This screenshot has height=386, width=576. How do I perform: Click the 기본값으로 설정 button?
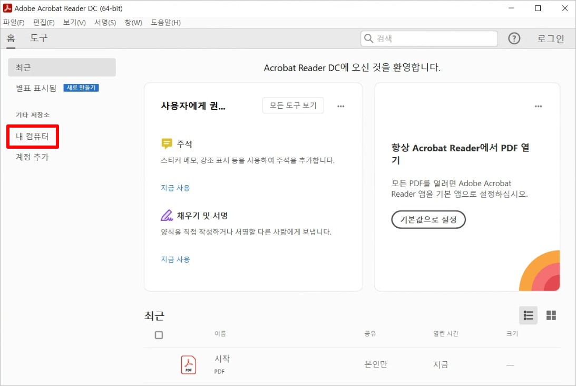(428, 219)
